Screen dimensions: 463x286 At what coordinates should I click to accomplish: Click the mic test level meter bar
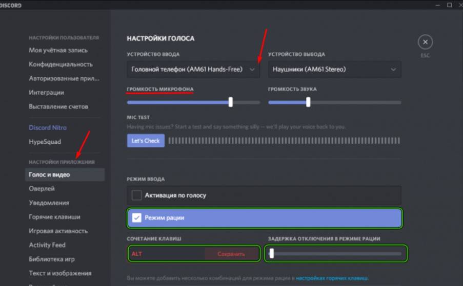(284, 141)
